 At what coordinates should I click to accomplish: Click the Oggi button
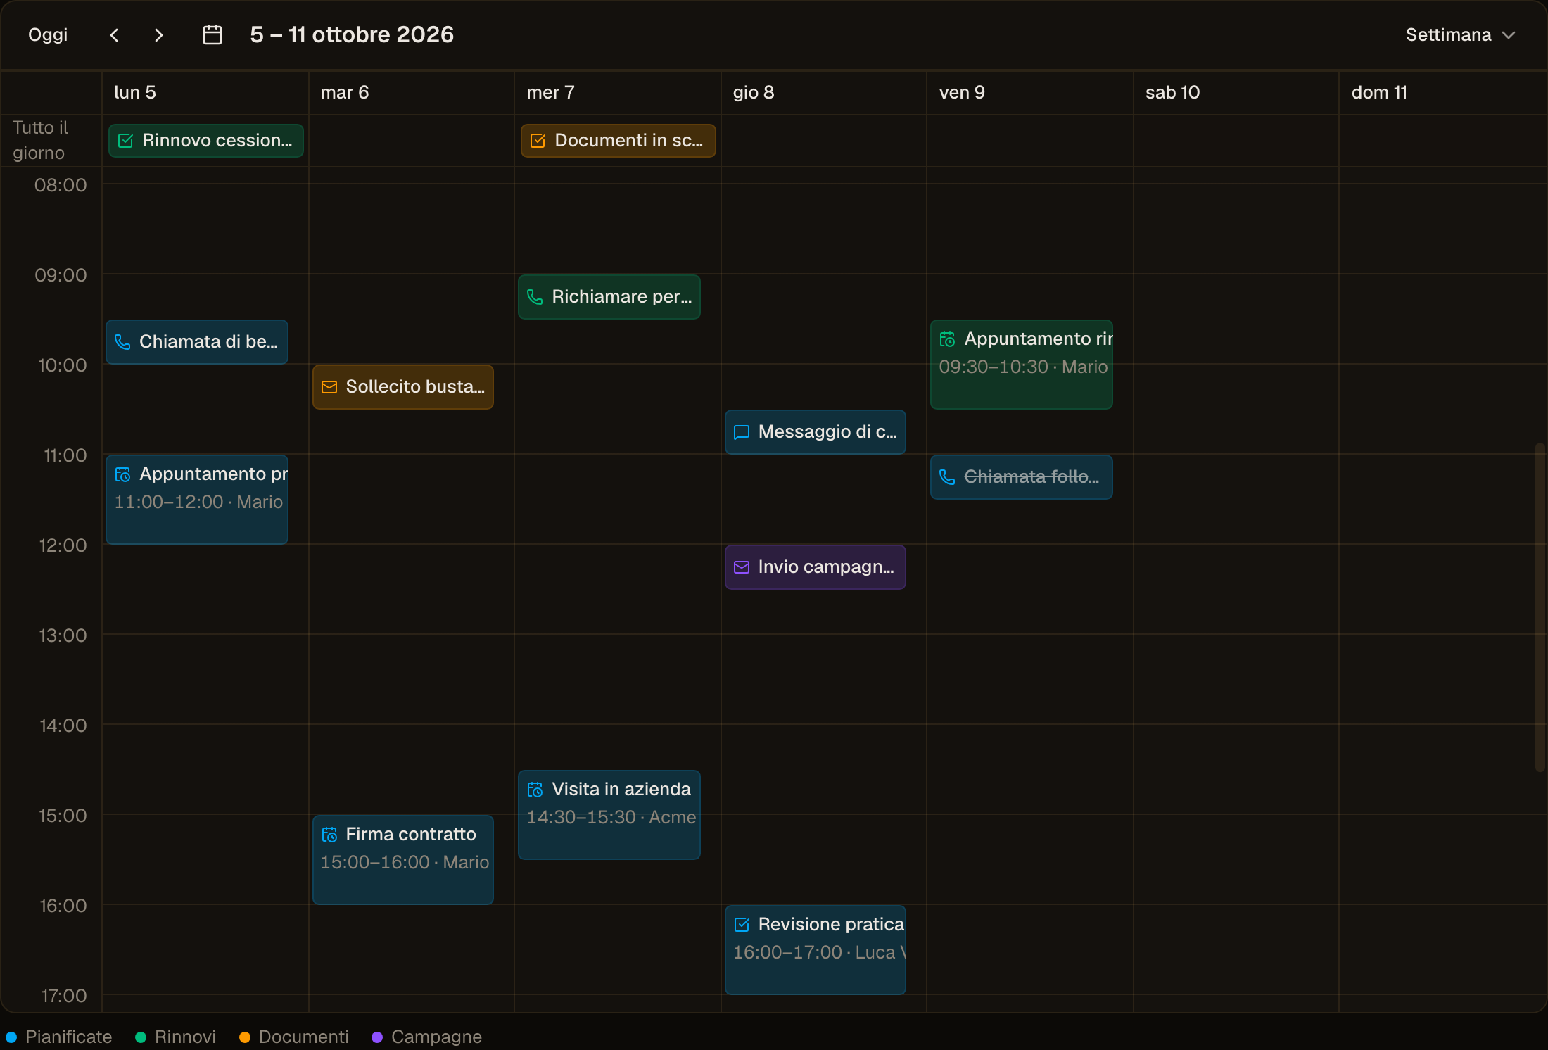click(x=48, y=34)
